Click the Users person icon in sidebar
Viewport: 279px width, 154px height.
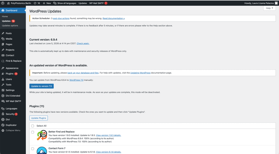(3, 79)
